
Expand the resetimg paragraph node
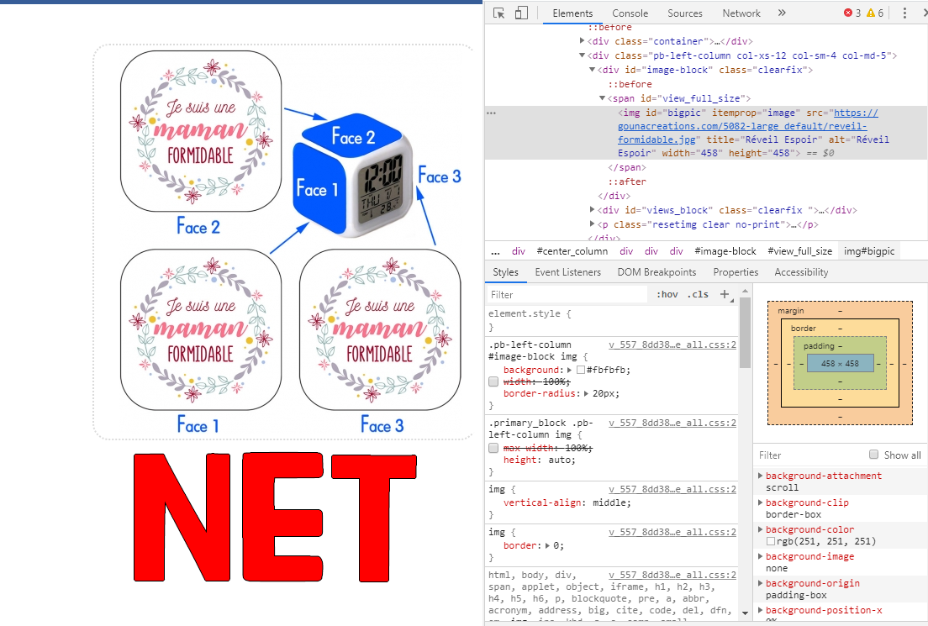[x=592, y=224]
